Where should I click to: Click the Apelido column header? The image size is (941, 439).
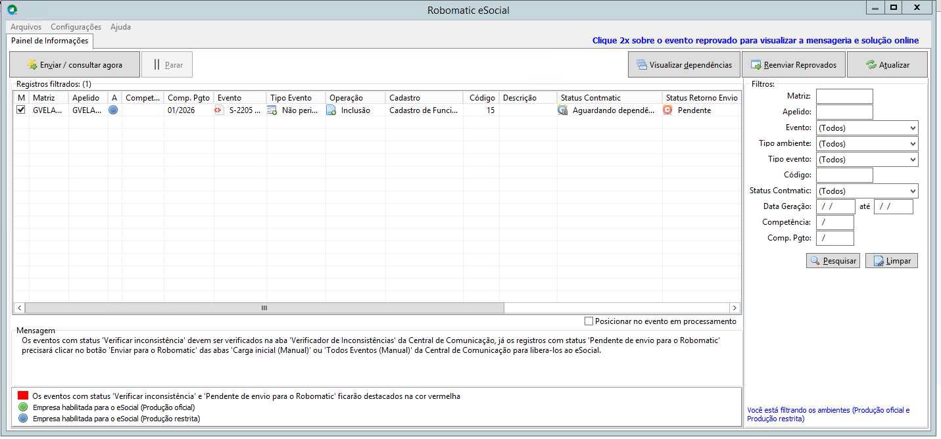pos(88,98)
